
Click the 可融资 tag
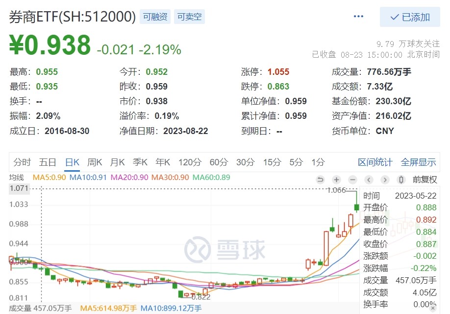[x=155, y=17]
